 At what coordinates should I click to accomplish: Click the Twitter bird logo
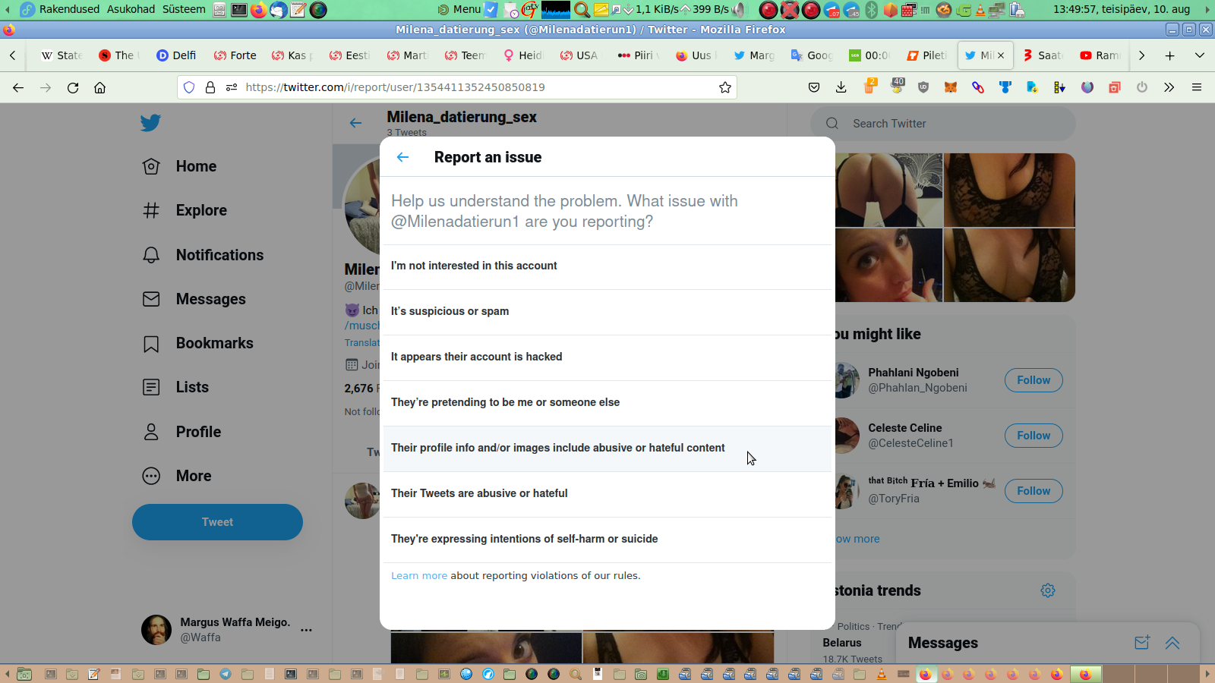pyautogui.click(x=150, y=123)
